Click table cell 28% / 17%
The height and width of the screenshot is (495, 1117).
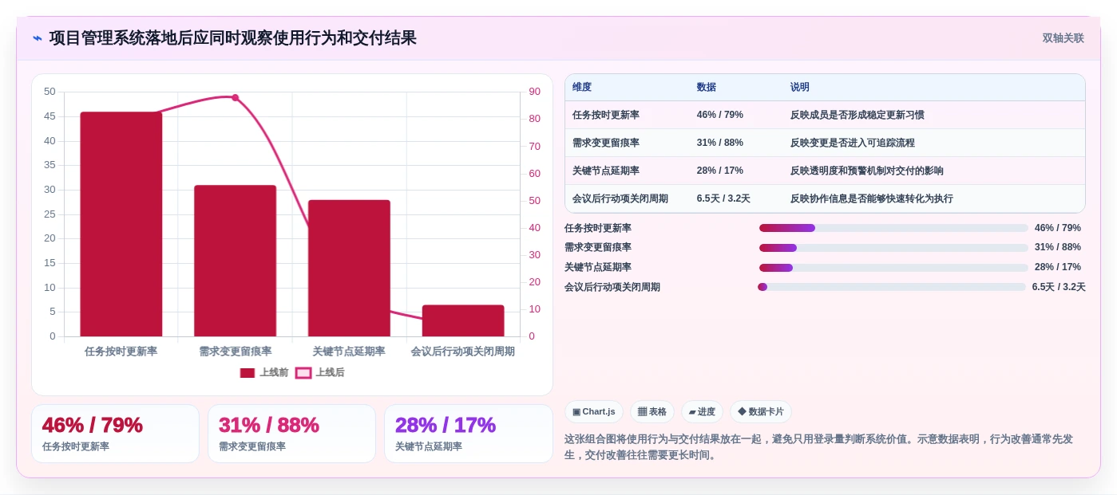[x=720, y=171]
